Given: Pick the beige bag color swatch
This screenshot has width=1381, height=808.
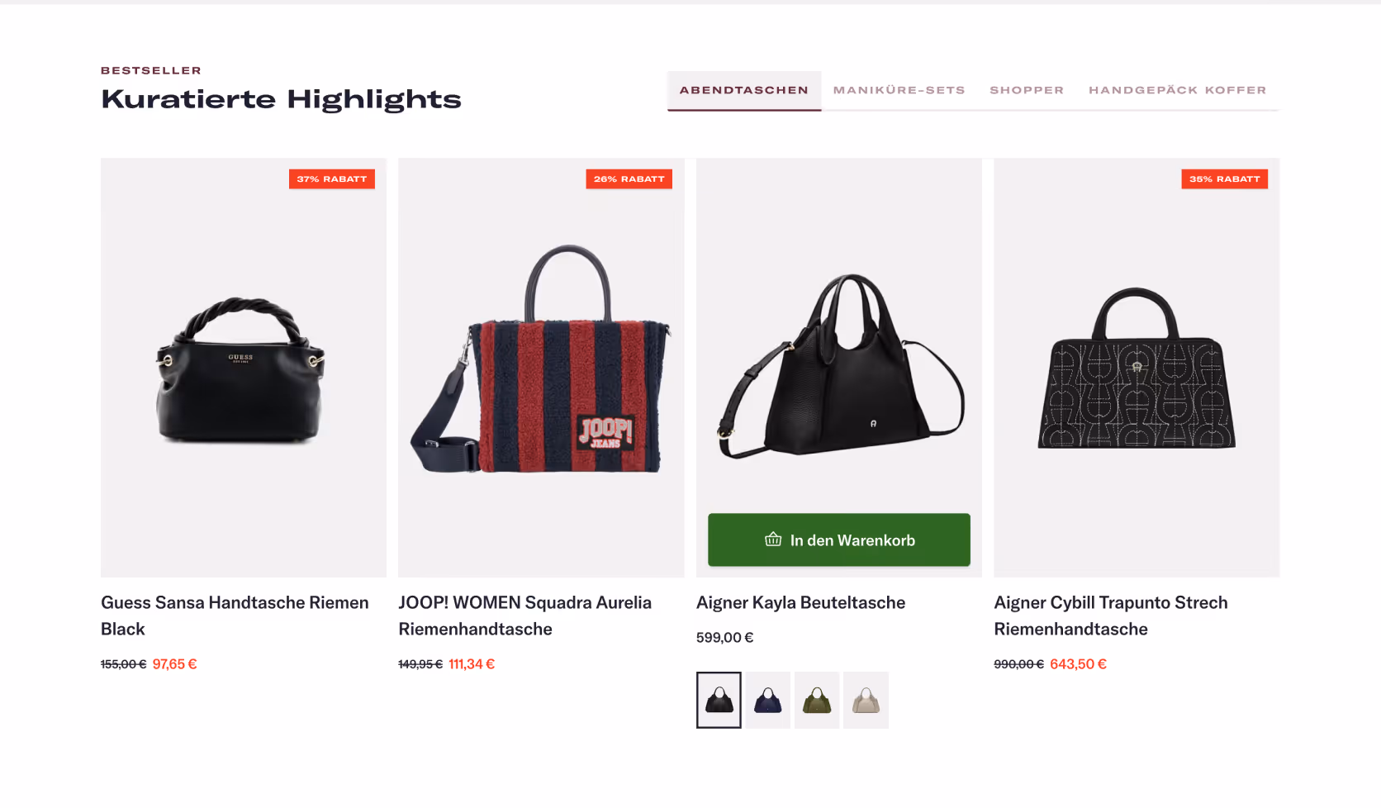Looking at the screenshot, I should pos(866,700).
